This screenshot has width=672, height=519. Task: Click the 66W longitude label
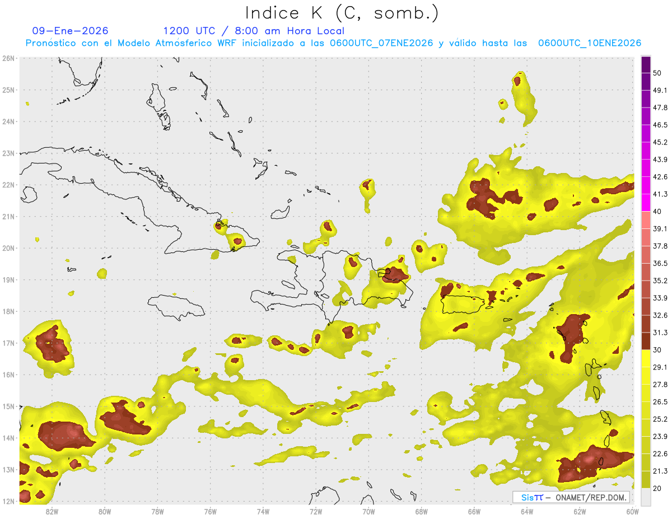(474, 511)
